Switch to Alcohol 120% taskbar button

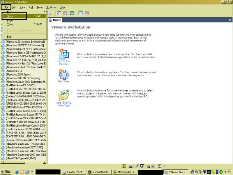coord(74,172)
